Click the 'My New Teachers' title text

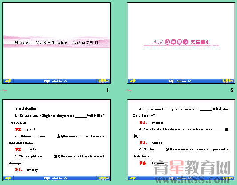[x=52, y=43]
